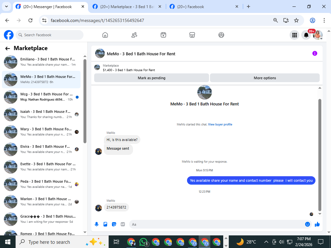The width and height of the screenshot is (331, 248).
Task: Open the Reels video icon
Action: point(163,35)
